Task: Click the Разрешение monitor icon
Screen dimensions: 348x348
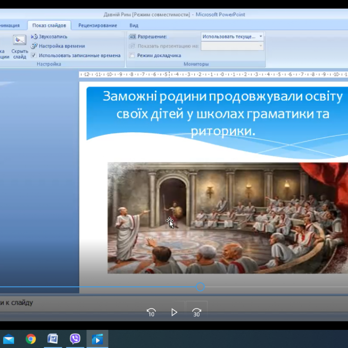Action: click(x=132, y=37)
